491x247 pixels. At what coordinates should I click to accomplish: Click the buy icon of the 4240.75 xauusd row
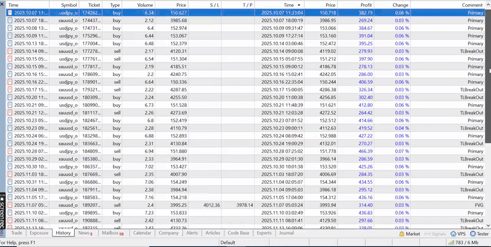[x=10, y=74]
